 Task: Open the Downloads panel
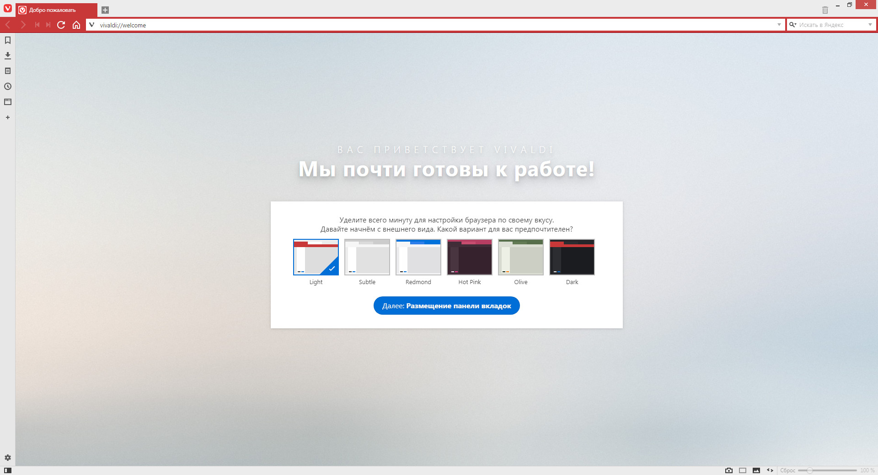point(8,56)
